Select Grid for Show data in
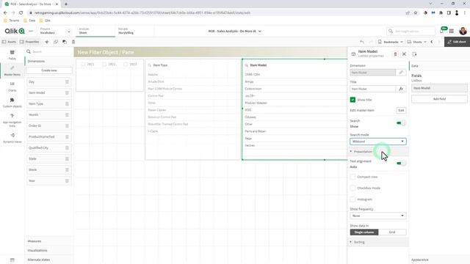The image size is (470, 264). coord(392,232)
